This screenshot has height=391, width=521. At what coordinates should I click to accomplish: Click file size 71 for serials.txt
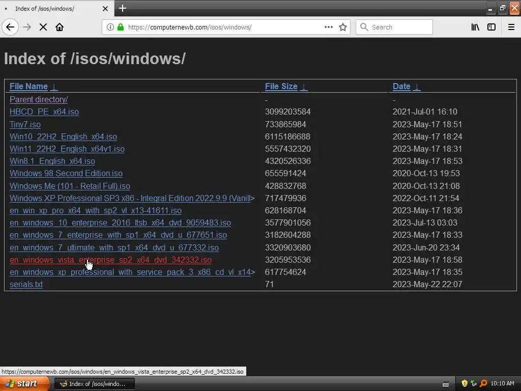pyautogui.click(x=270, y=285)
